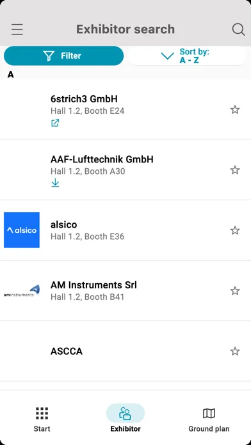Tap AAF-Lufttechnik download icon
251x445 pixels.
coord(55,183)
